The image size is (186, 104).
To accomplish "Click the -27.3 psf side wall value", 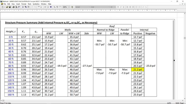I will (x=87, y=66).
